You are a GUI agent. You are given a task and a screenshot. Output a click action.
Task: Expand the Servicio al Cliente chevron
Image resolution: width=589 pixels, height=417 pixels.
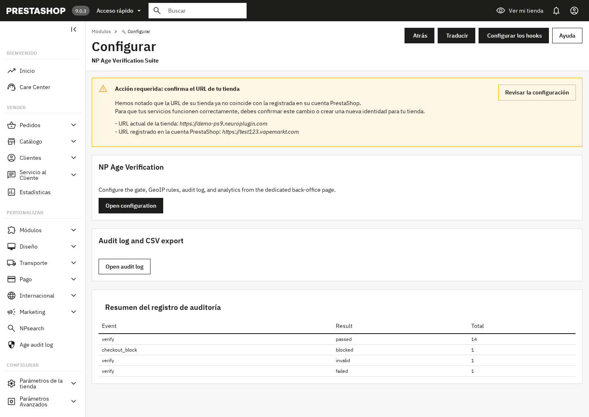pyautogui.click(x=74, y=175)
